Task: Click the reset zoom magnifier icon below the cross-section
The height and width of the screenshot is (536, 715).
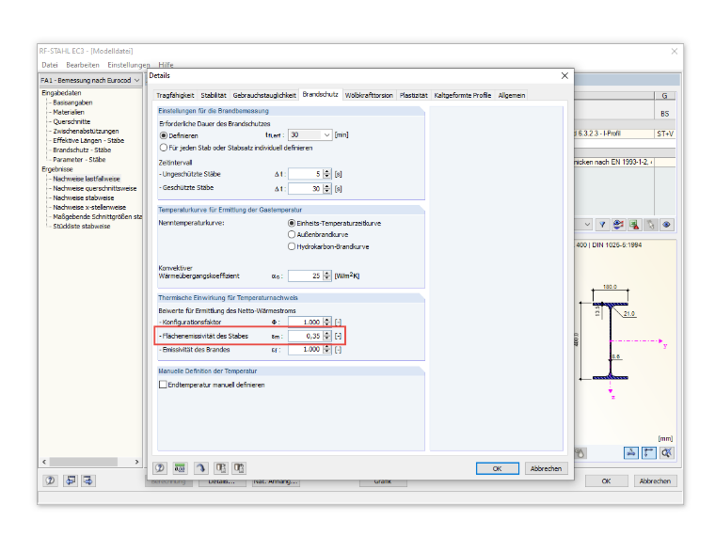Action: pos(667,452)
